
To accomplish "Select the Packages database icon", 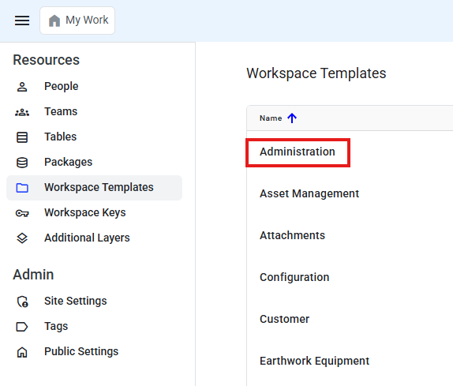I will pyautogui.click(x=22, y=163).
